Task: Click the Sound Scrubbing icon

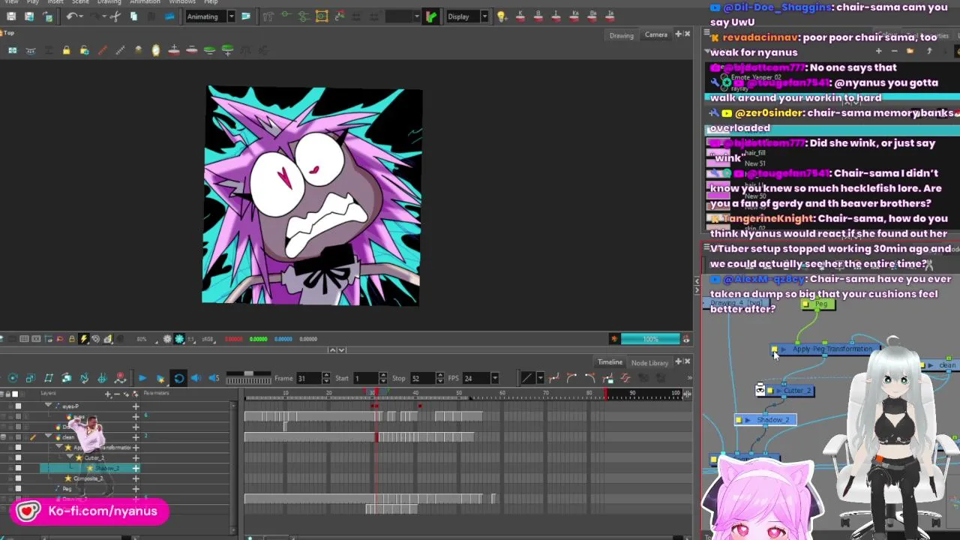Action: point(214,378)
